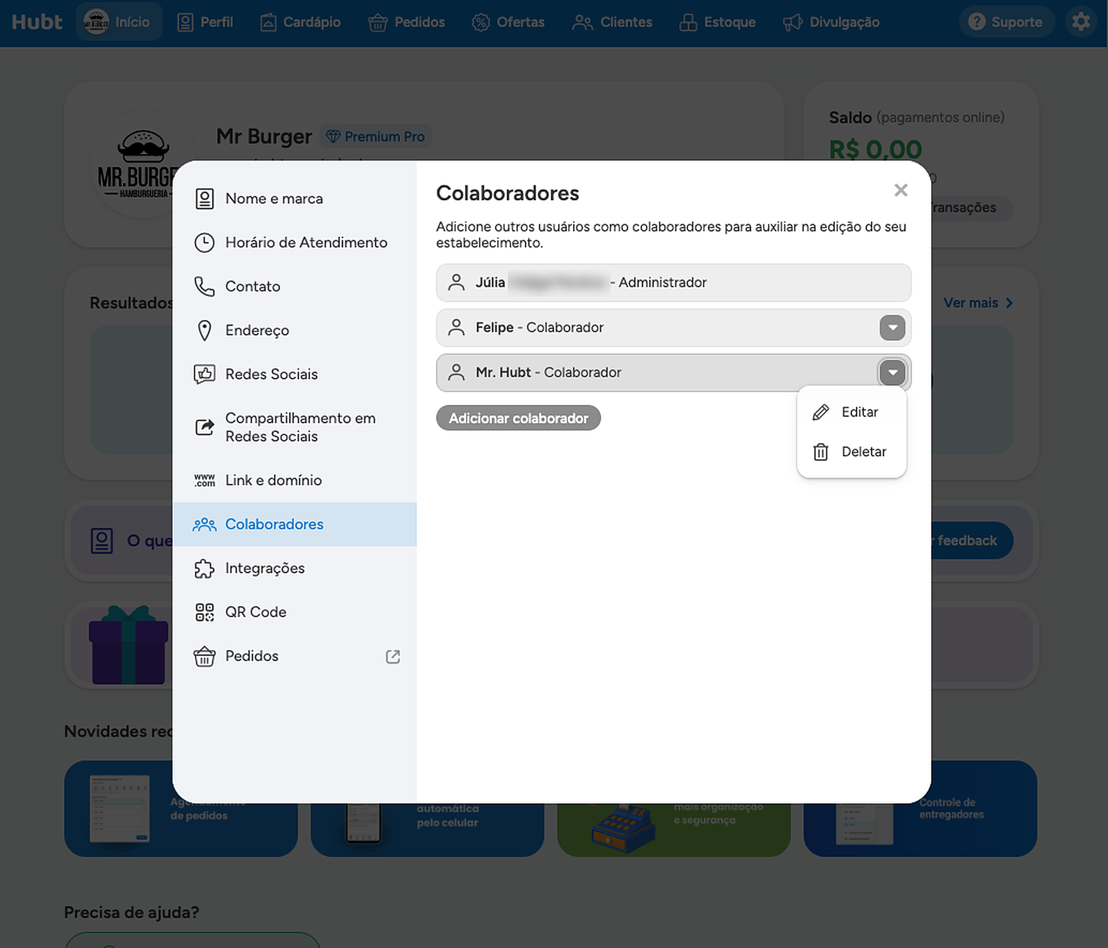Click the Hubt logo
The width and height of the screenshot is (1108, 948).
click(x=36, y=22)
